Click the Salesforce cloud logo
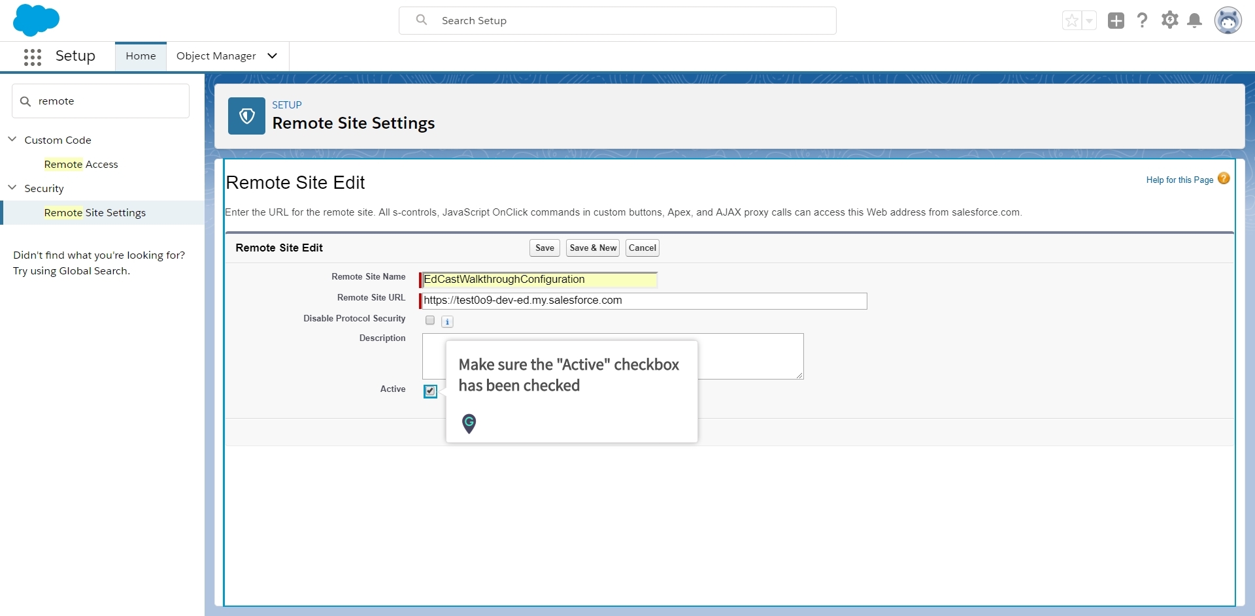This screenshot has height=616, width=1255. [36, 20]
